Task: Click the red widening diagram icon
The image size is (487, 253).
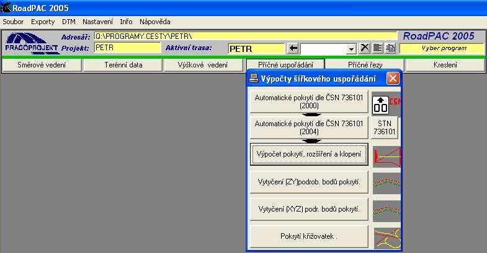Action: pyautogui.click(x=387, y=157)
